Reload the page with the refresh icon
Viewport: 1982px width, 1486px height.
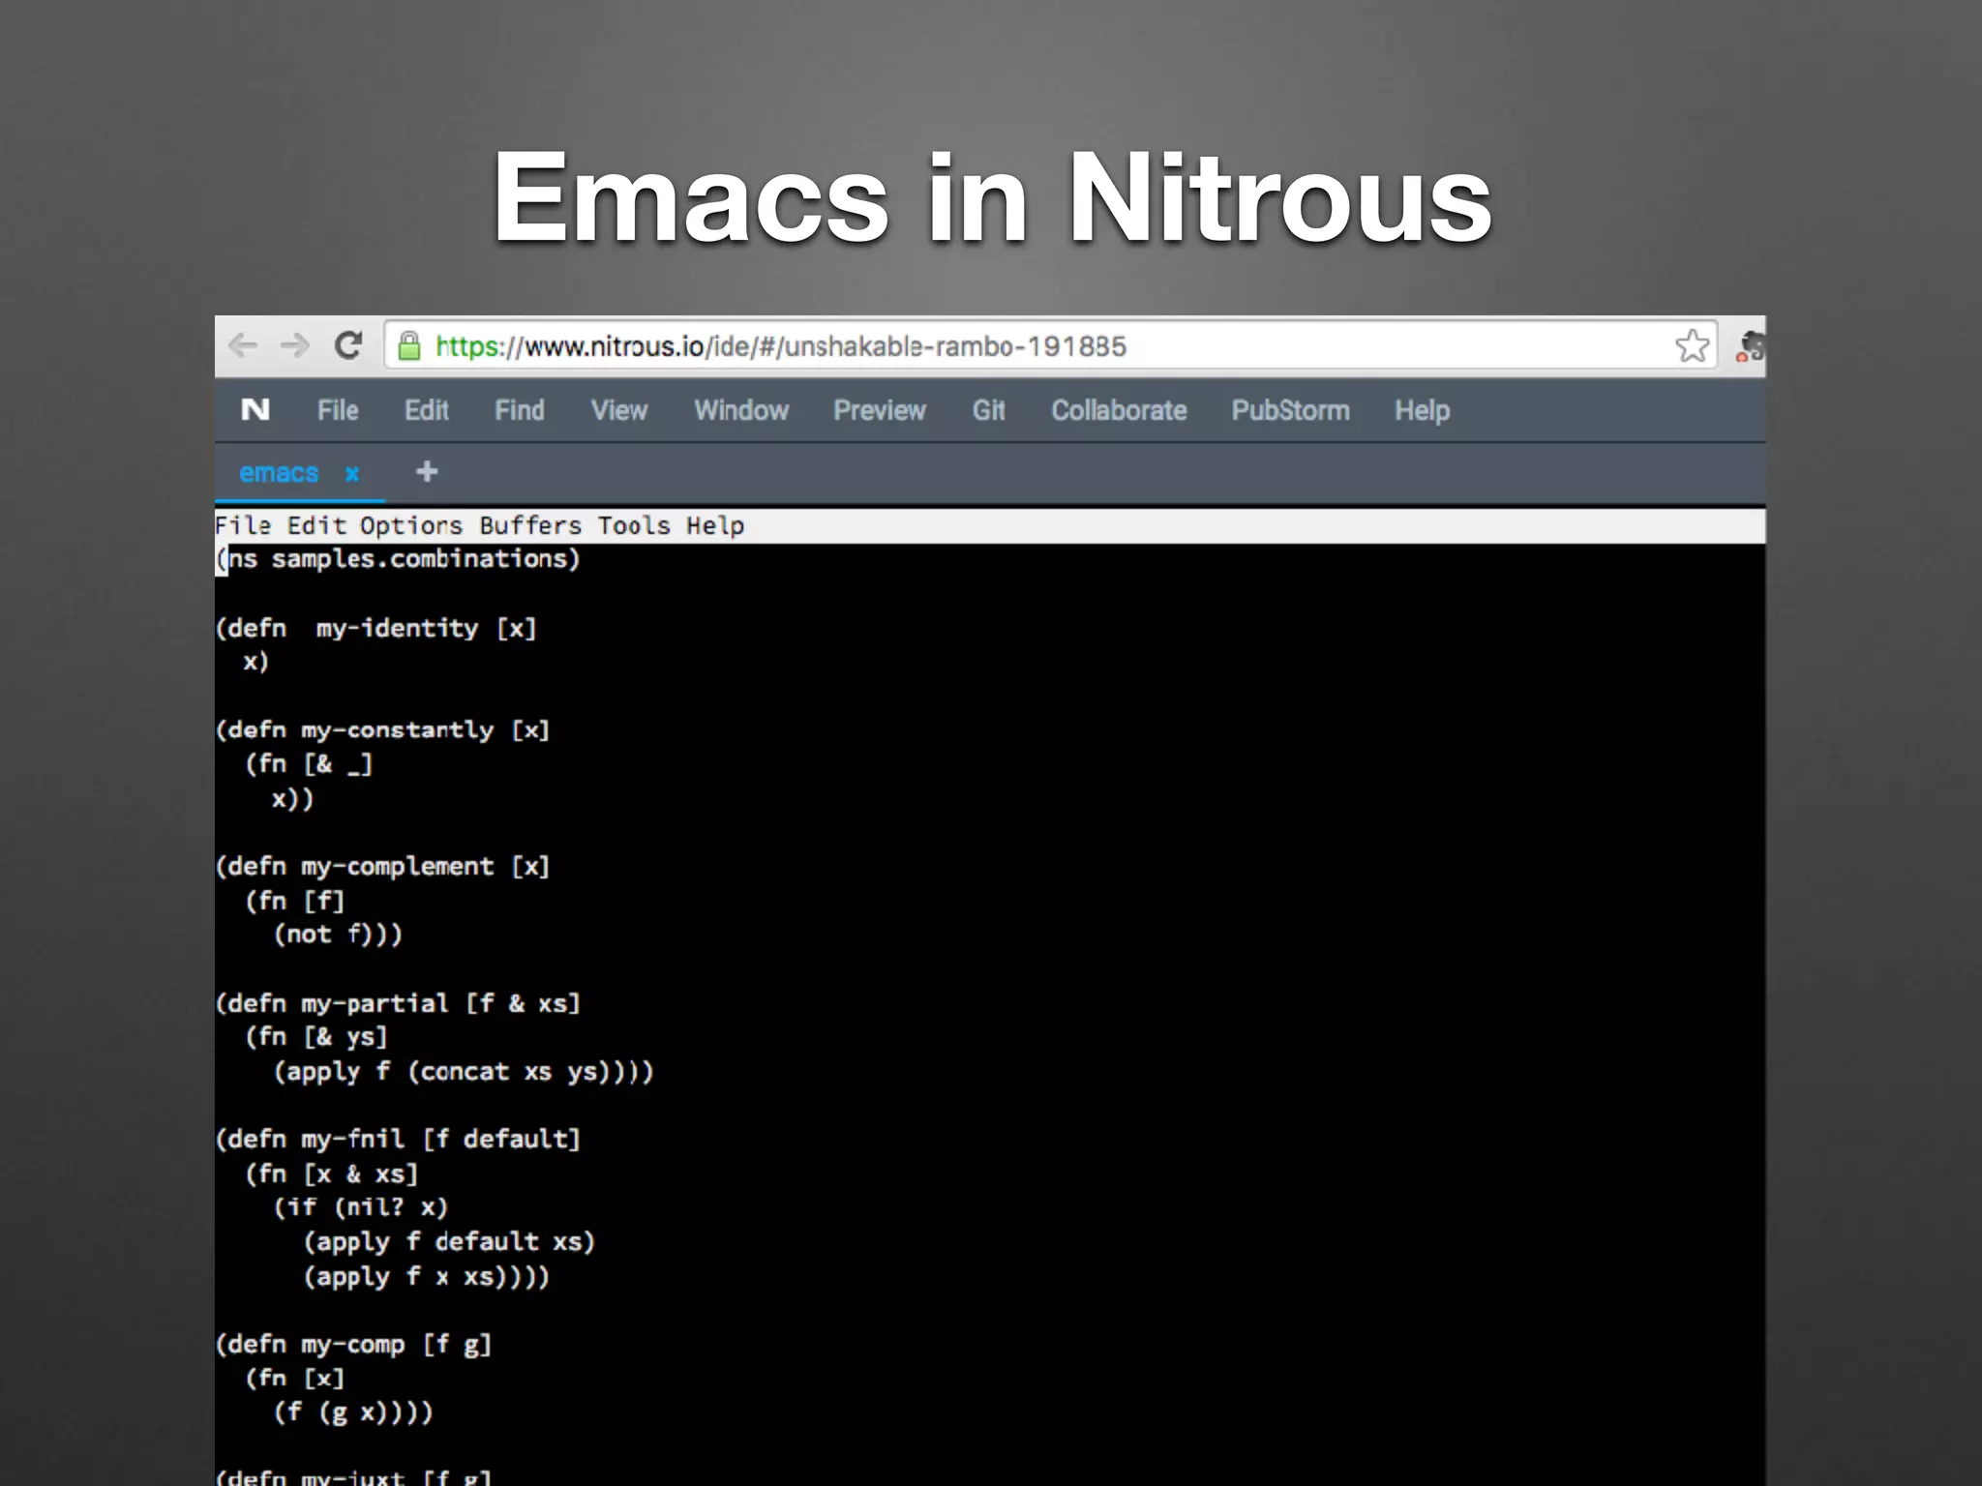coord(348,345)
